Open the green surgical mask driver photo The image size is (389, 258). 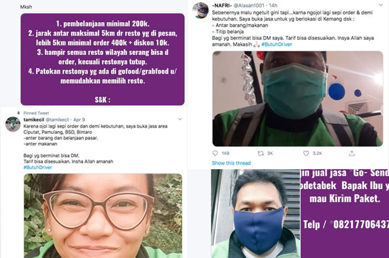pyautogui.click(x=297, y=99)
